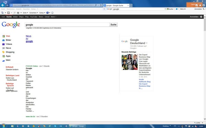Click the Anmelden link in black bar
The height and width of the screenshot is (128, 206).
[x=194, y=17]
